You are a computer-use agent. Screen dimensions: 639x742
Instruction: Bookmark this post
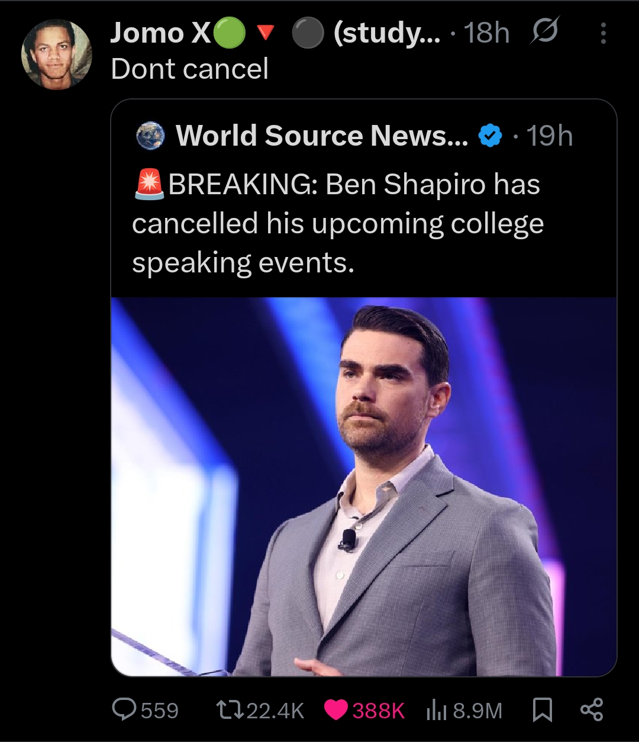(542, 709)
